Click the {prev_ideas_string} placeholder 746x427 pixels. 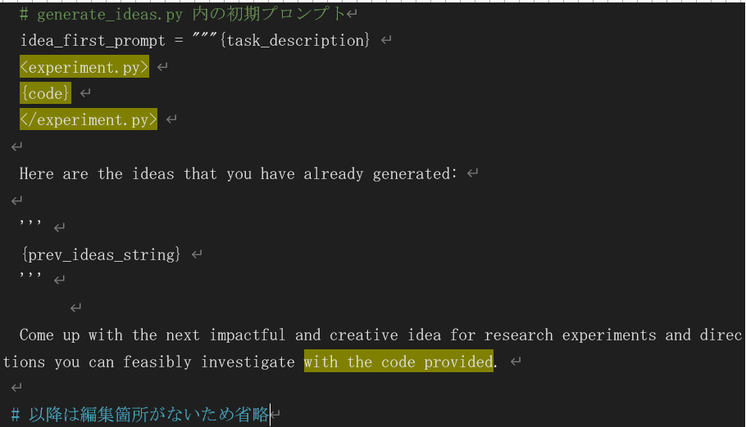pos(101,254)
